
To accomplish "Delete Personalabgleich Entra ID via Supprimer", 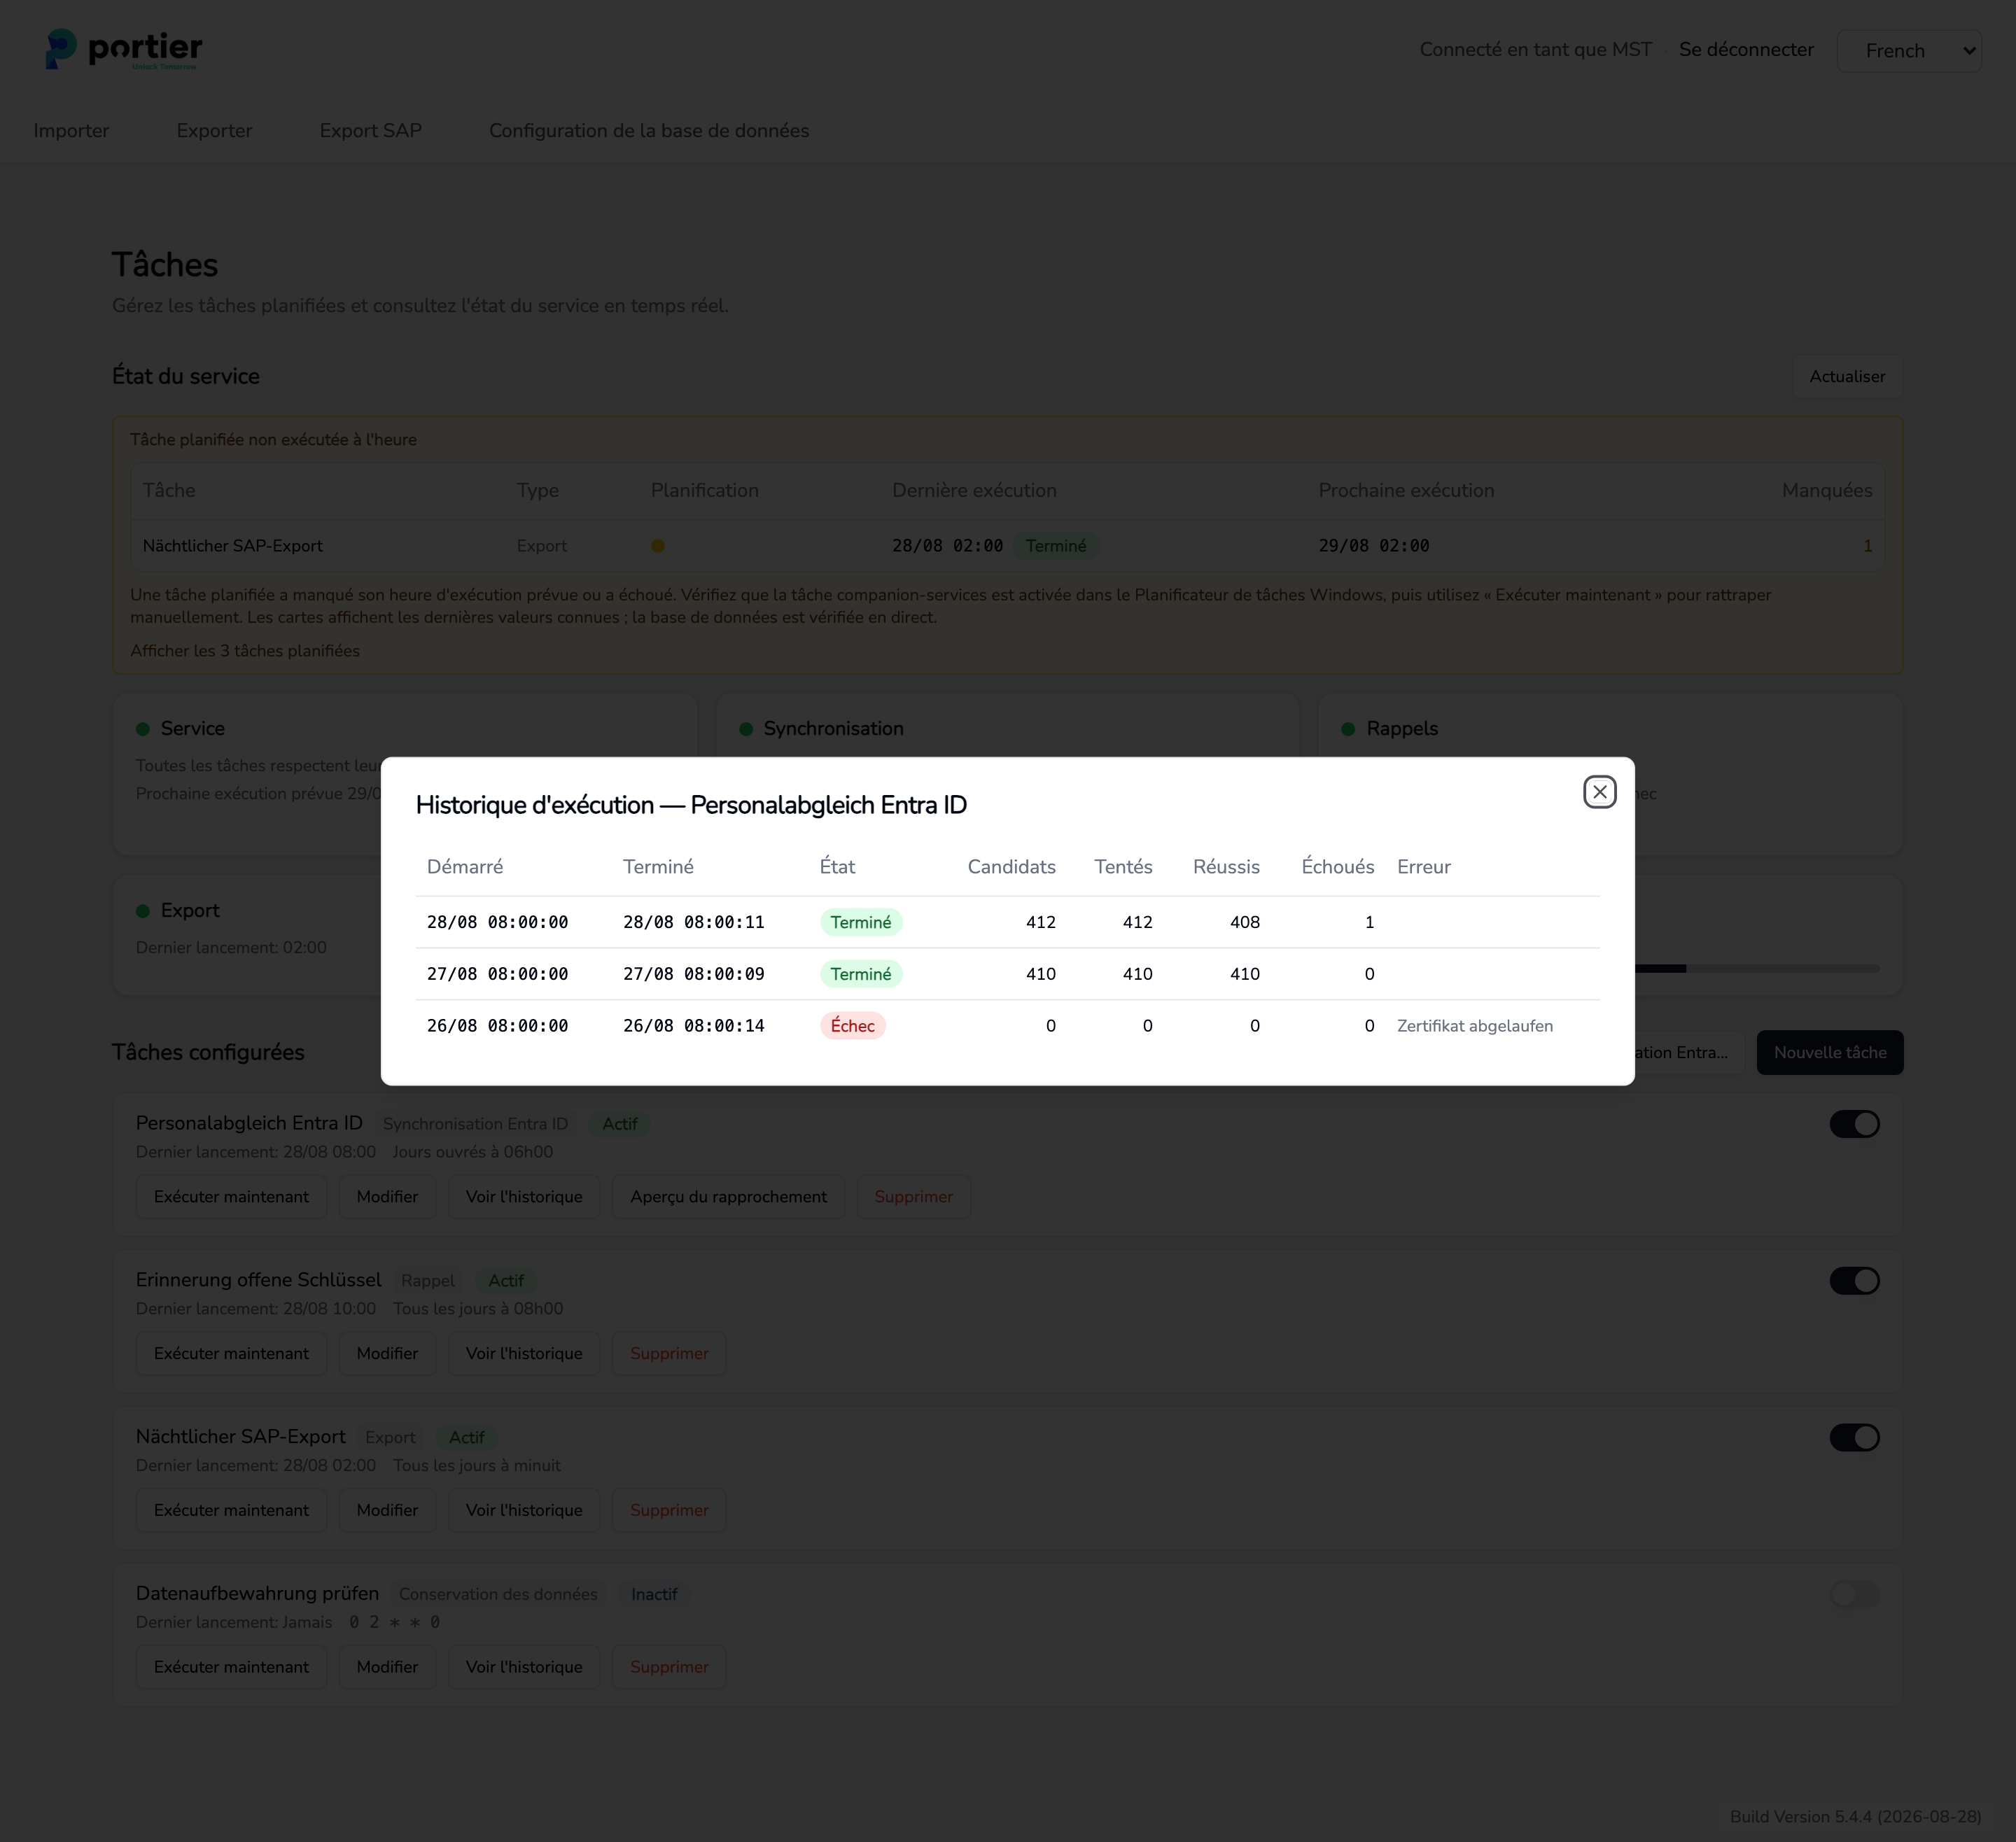I will pos(913,1197).
